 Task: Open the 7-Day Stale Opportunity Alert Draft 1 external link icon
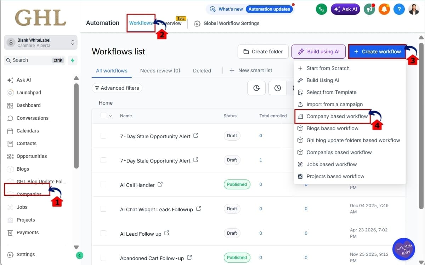[x=196, y=160]
